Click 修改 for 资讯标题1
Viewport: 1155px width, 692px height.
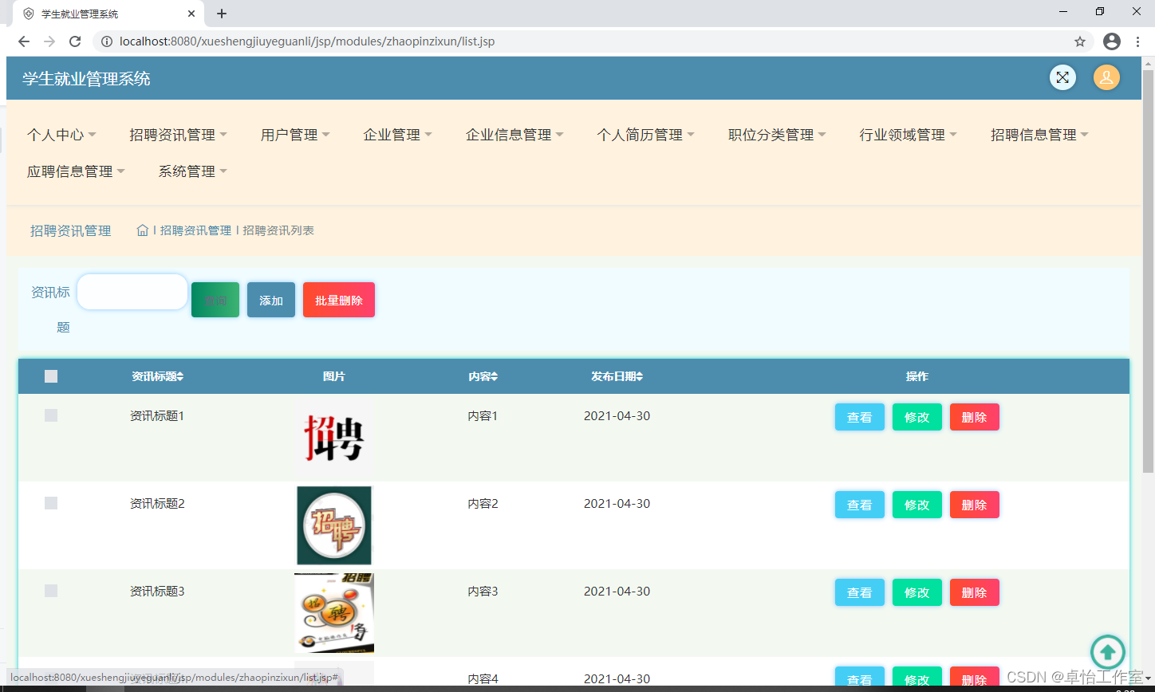(917, 417)
